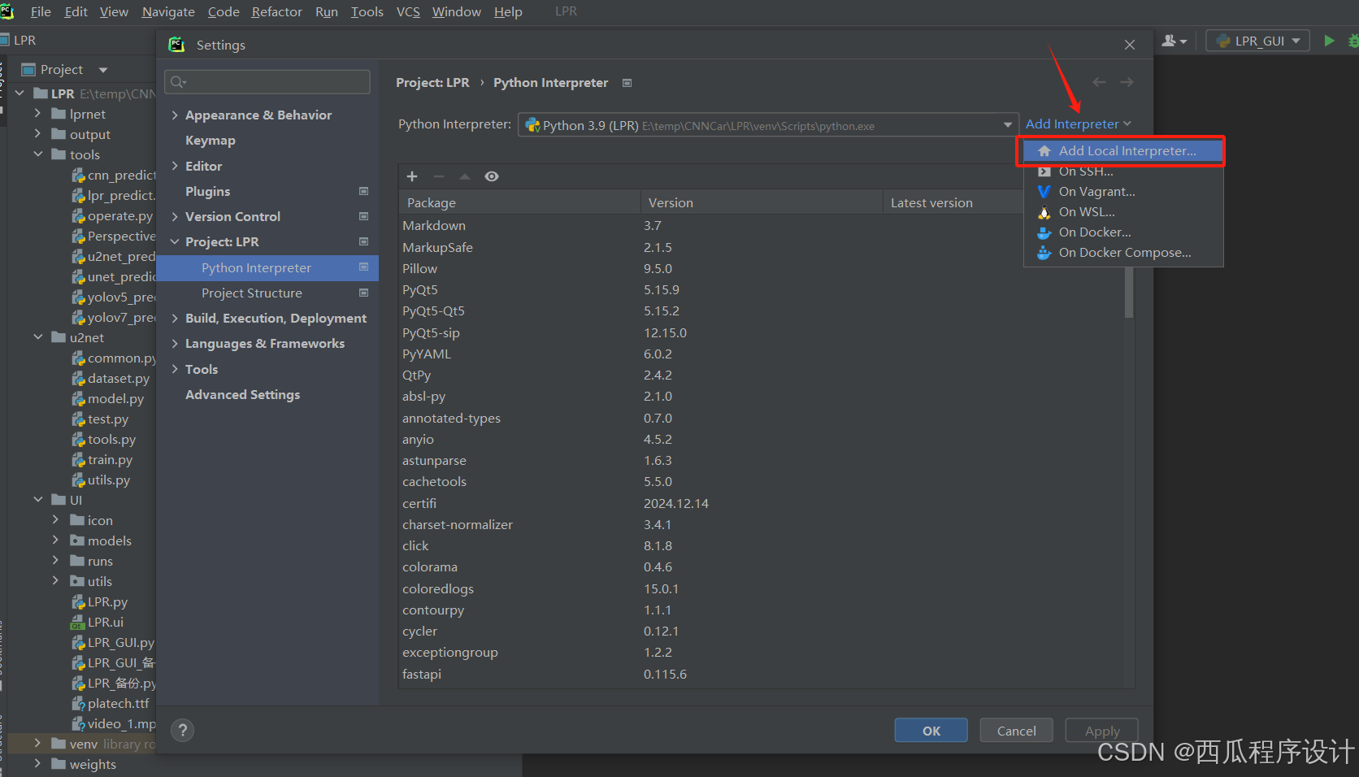Collapse the Project: LPR settings group

click(175, 241)
